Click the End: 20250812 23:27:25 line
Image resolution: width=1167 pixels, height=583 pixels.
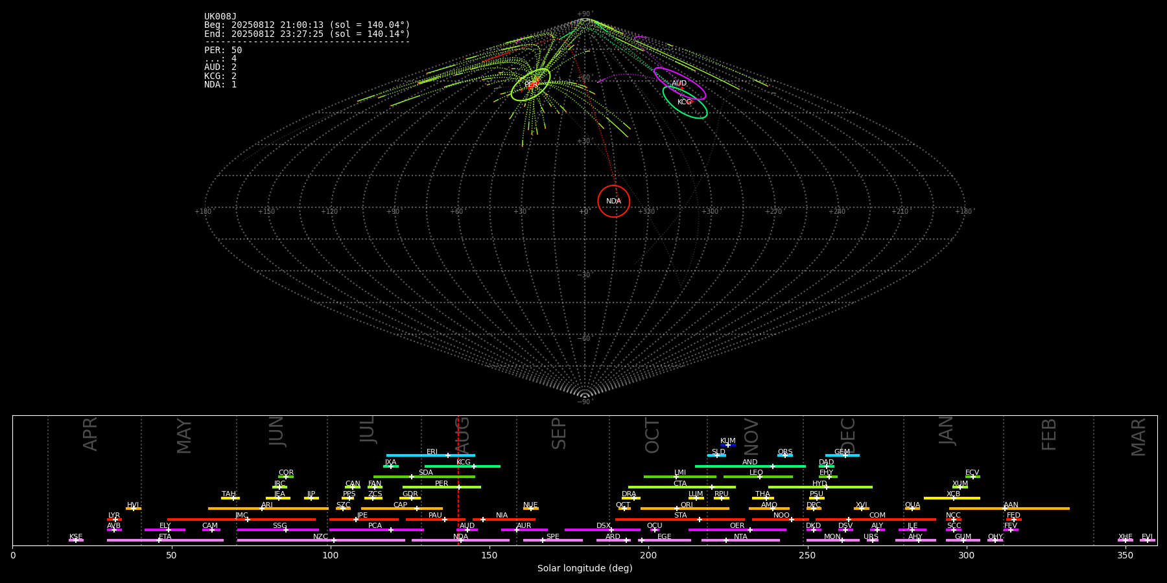click(x=307, y=34)
